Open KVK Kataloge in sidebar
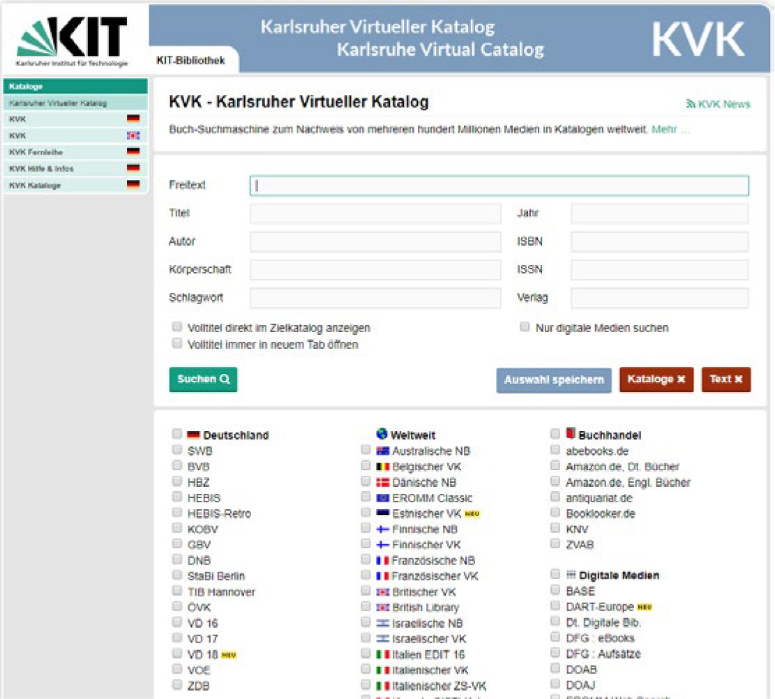 pyautogui.click(x=35, y=185)
